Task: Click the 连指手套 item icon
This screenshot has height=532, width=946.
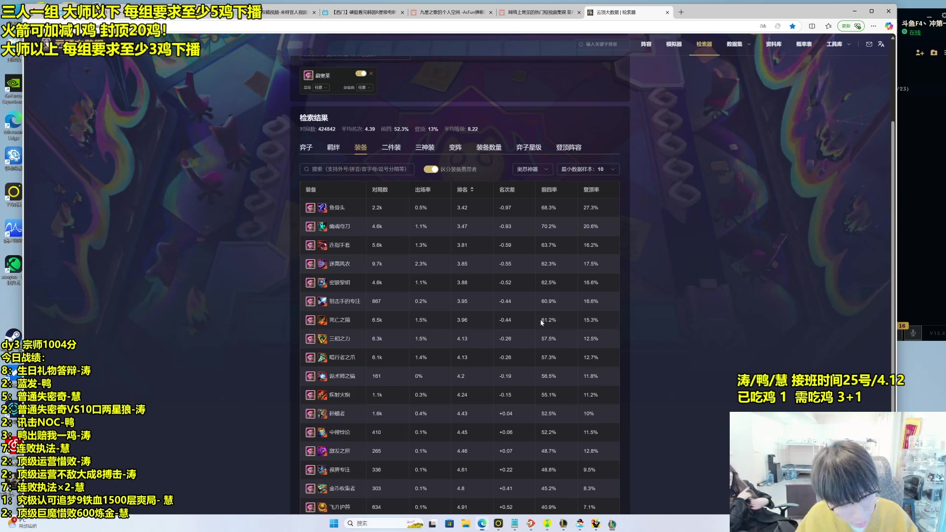Action: 322,245
